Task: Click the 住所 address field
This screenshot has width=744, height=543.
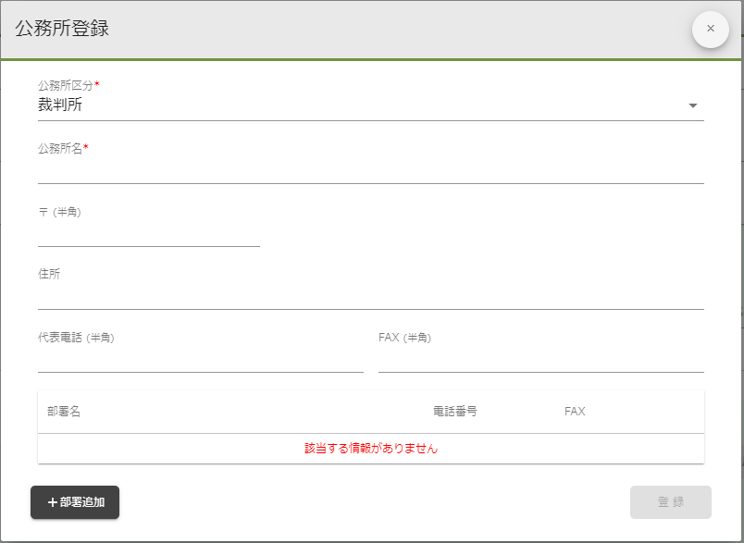Action: point(370,296)
